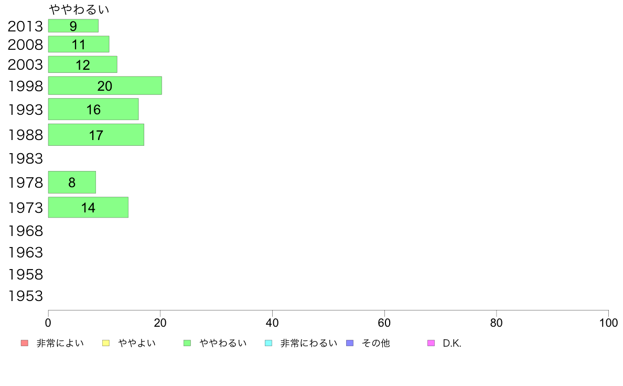Click the 非常にわるい legend text
The image size is (623, 386).
309,343
